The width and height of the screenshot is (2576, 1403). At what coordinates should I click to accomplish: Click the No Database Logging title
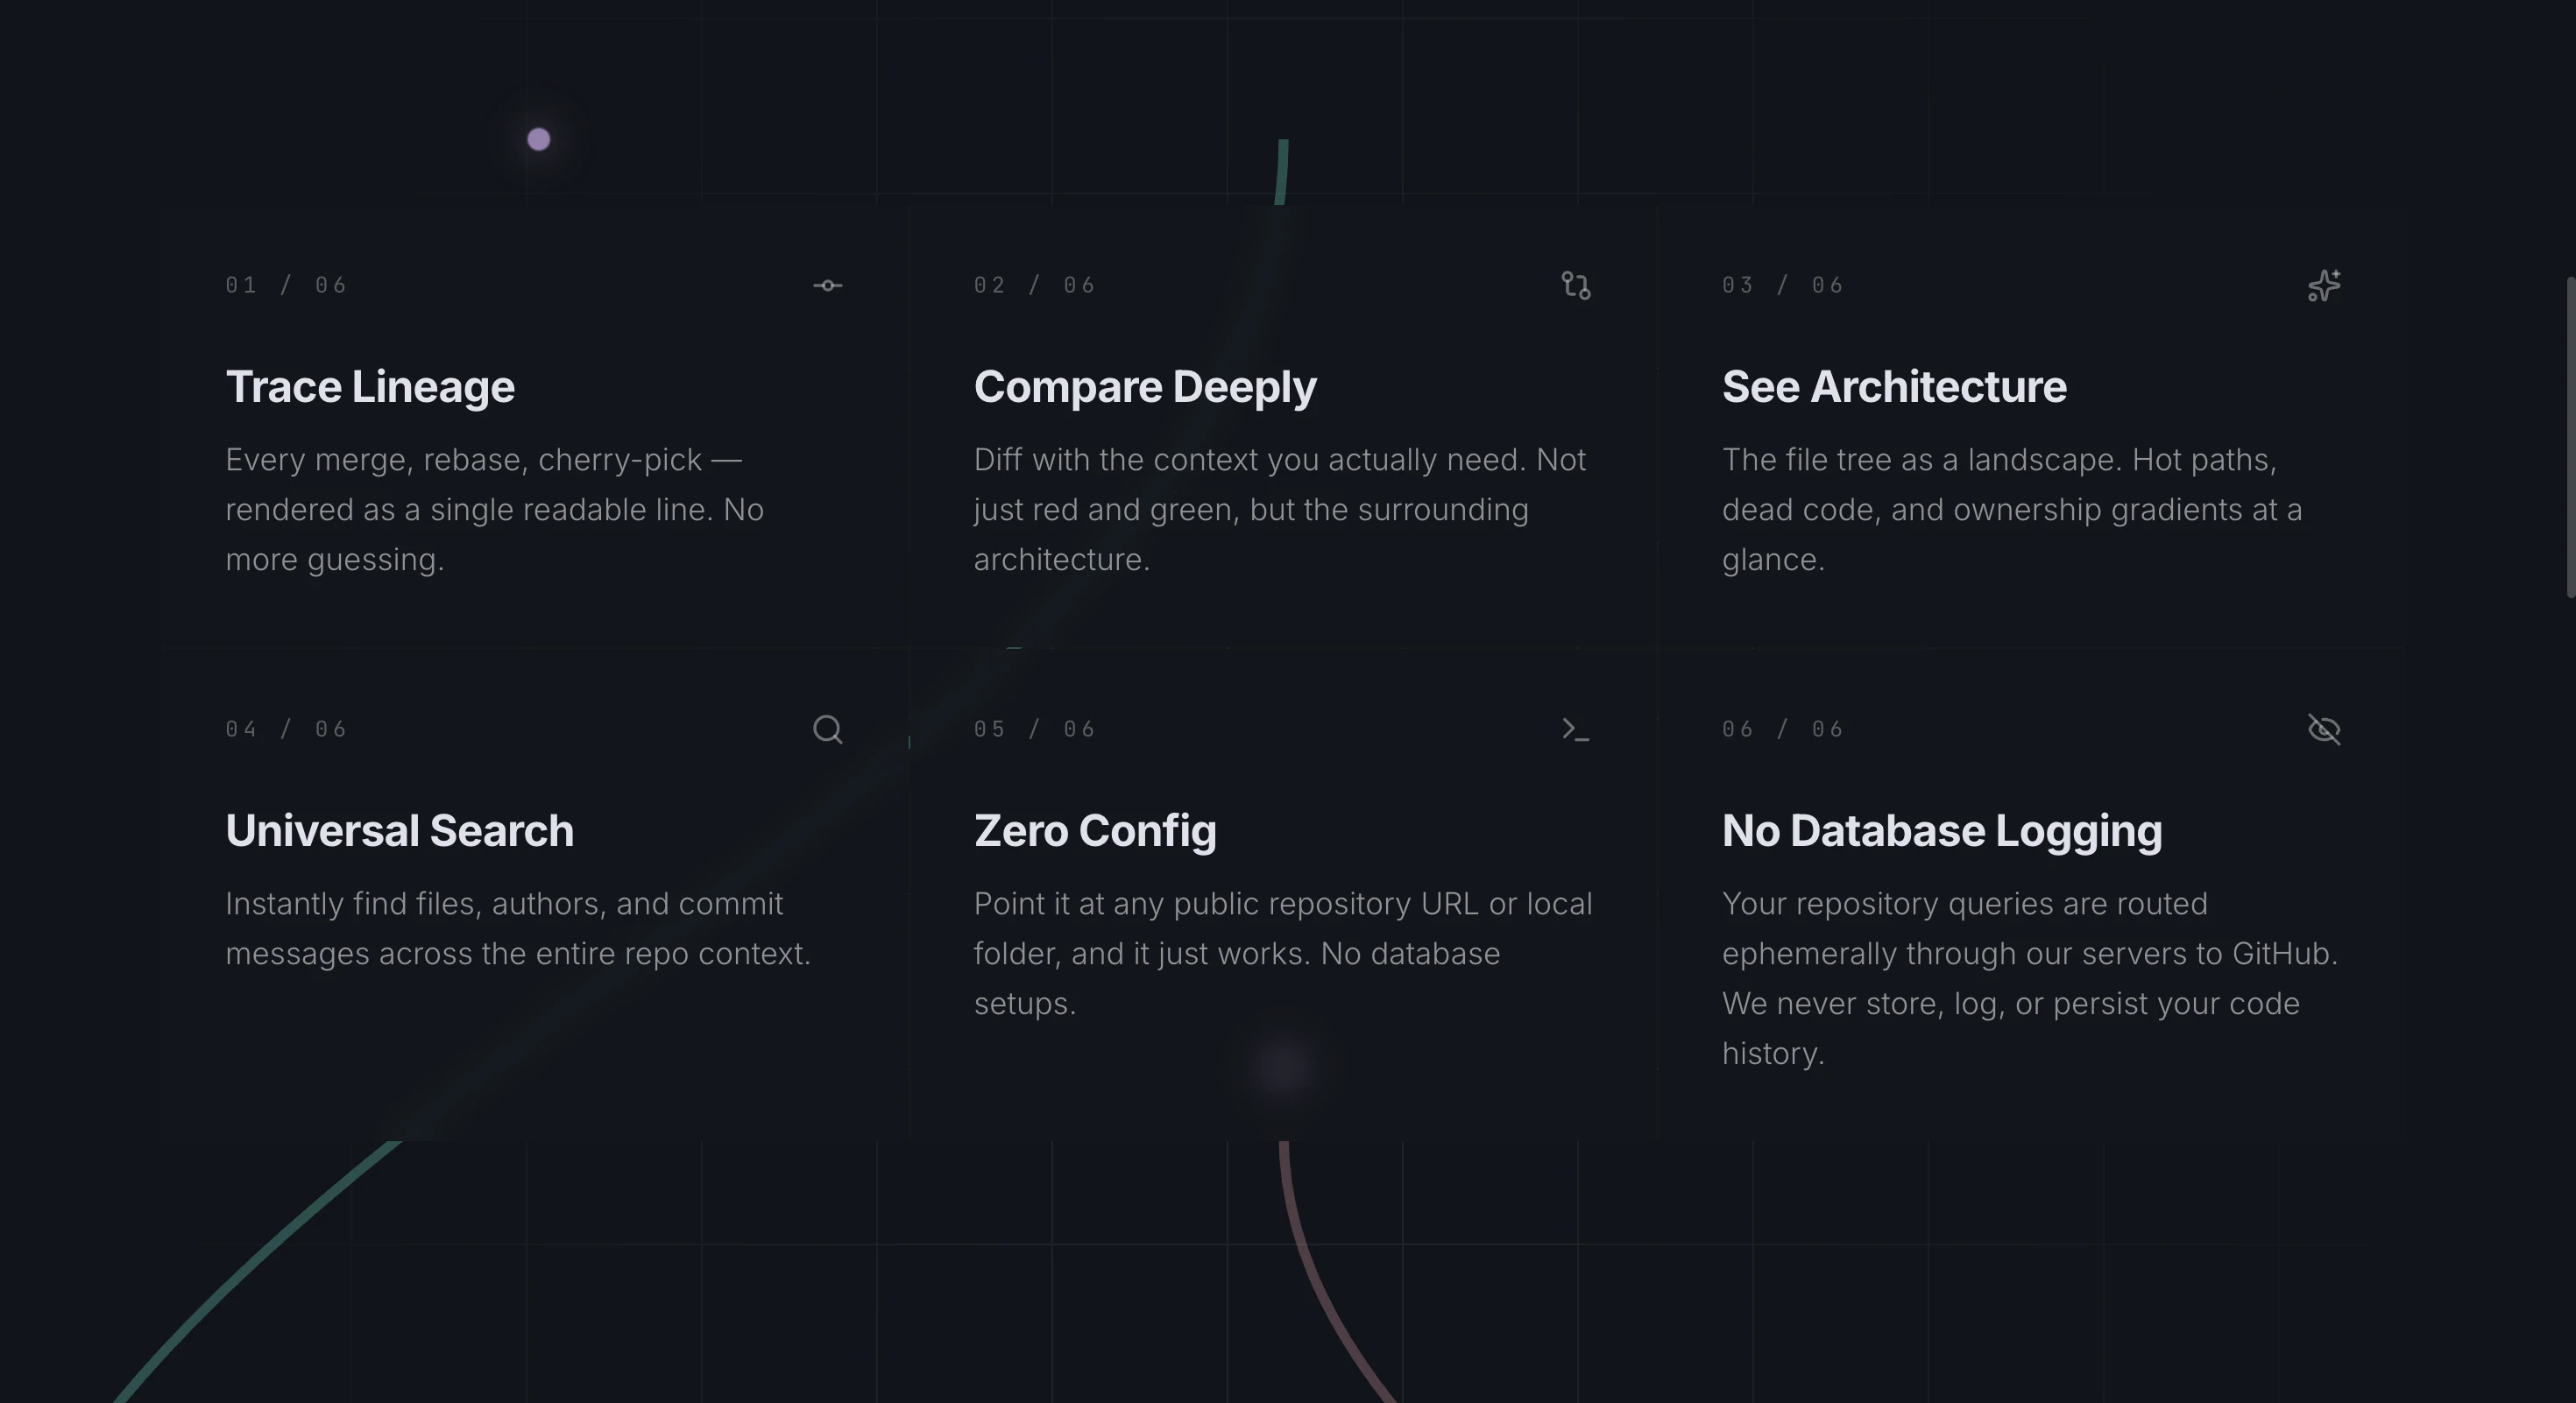1941,829
